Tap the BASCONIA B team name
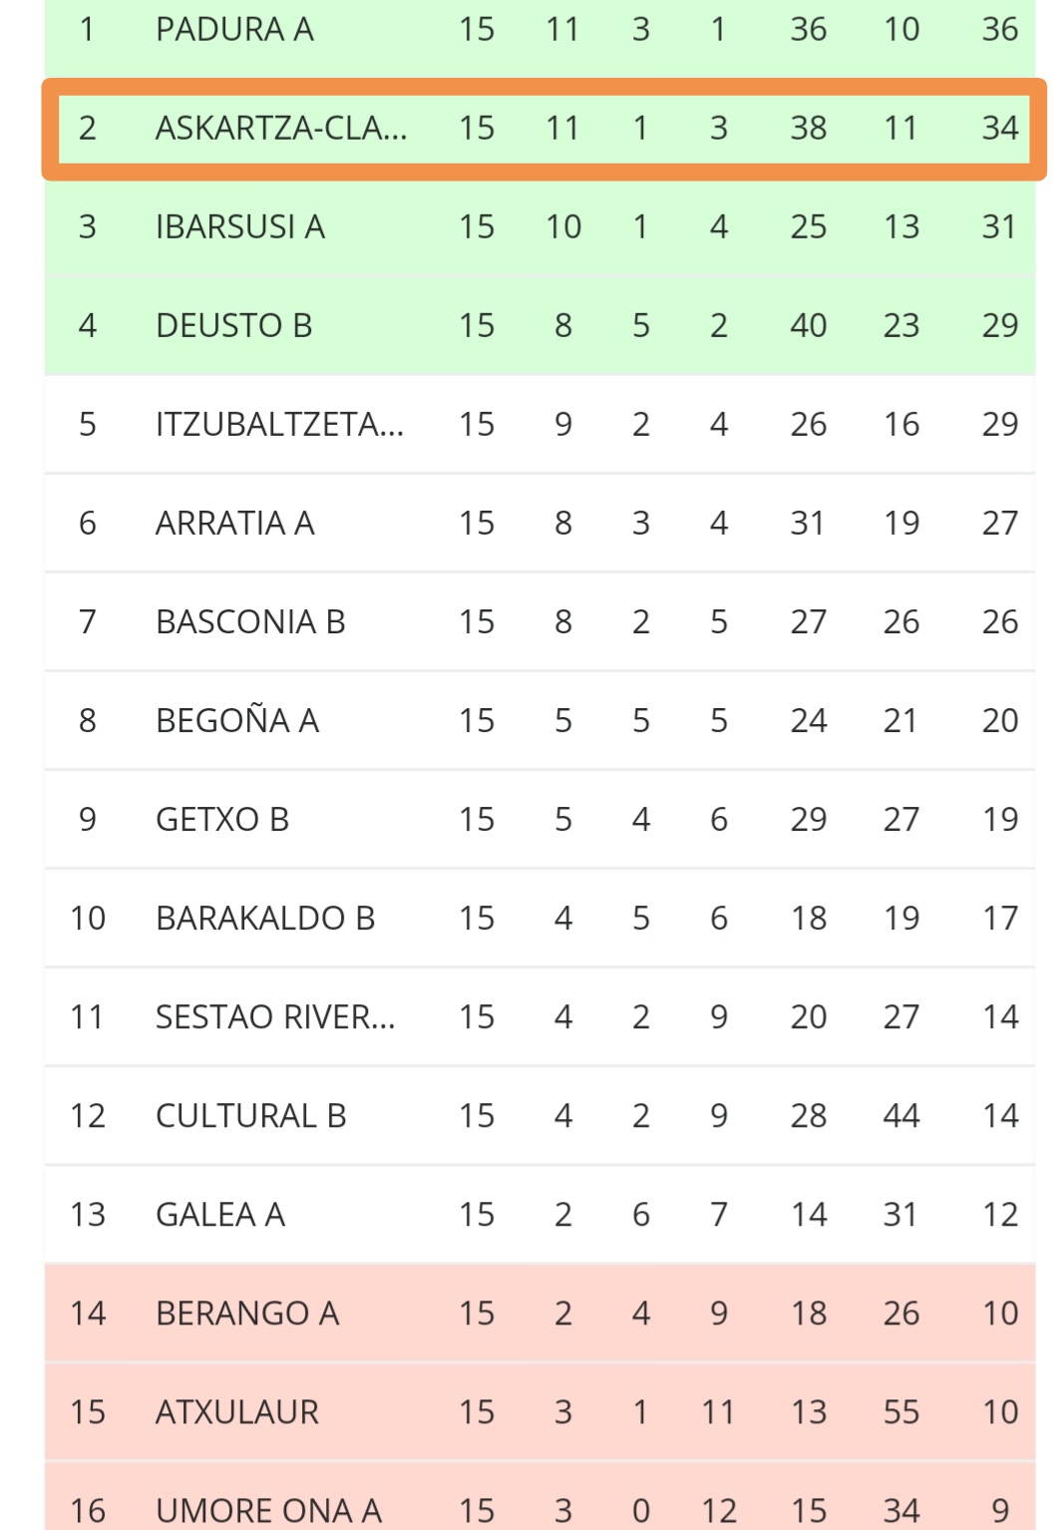Image resolution: width=1063 pixels, height=1530 pixels. tap(250, 621)
